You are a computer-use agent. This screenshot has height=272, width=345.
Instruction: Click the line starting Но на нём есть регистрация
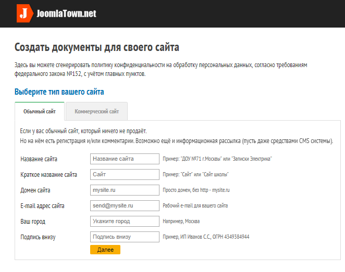[x=177, y=141]
